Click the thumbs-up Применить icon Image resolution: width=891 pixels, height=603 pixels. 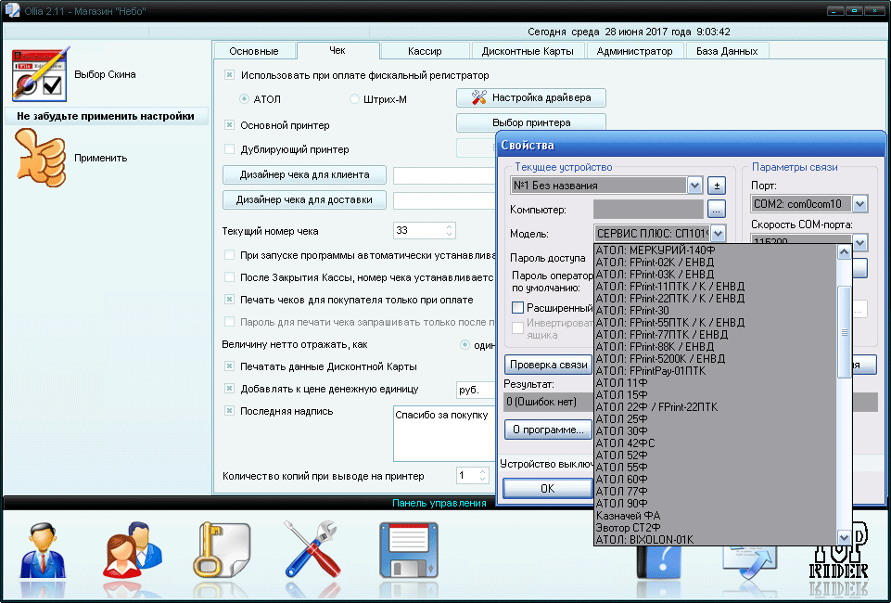point(41,158)
